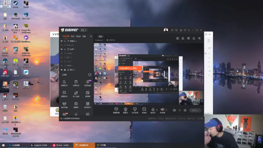Add a 摄像头 camera source
The width and height of the screenshot is (263, 148).
tap(126, 111)
